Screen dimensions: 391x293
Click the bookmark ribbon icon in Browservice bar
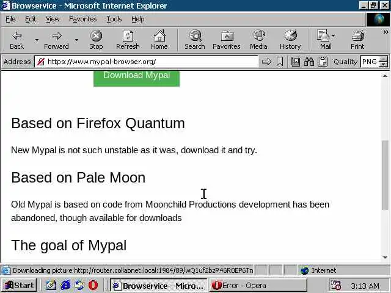[280, 62]
